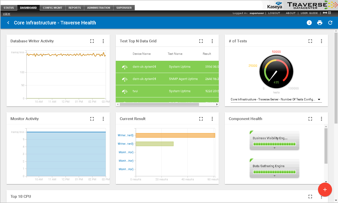Open the USER GUIDE link

(309, 13)
